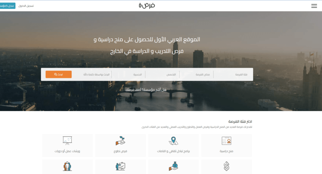Click the money bag in hand icon
The width and height of the screenshot is (322, 174).
[x=173, y=166]
